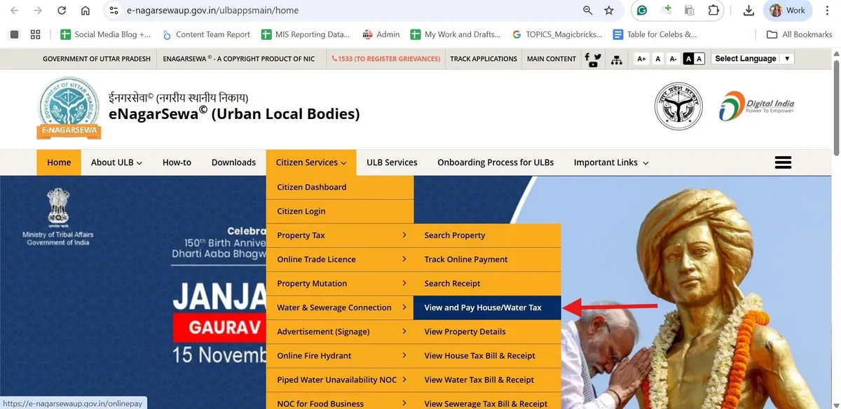Switch to normal contrast with the white A toggle
This screenshot has width=841, height=409.
(700, 59)
